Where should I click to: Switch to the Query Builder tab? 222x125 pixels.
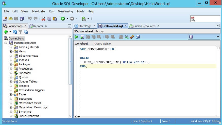[x=103, y=44]
